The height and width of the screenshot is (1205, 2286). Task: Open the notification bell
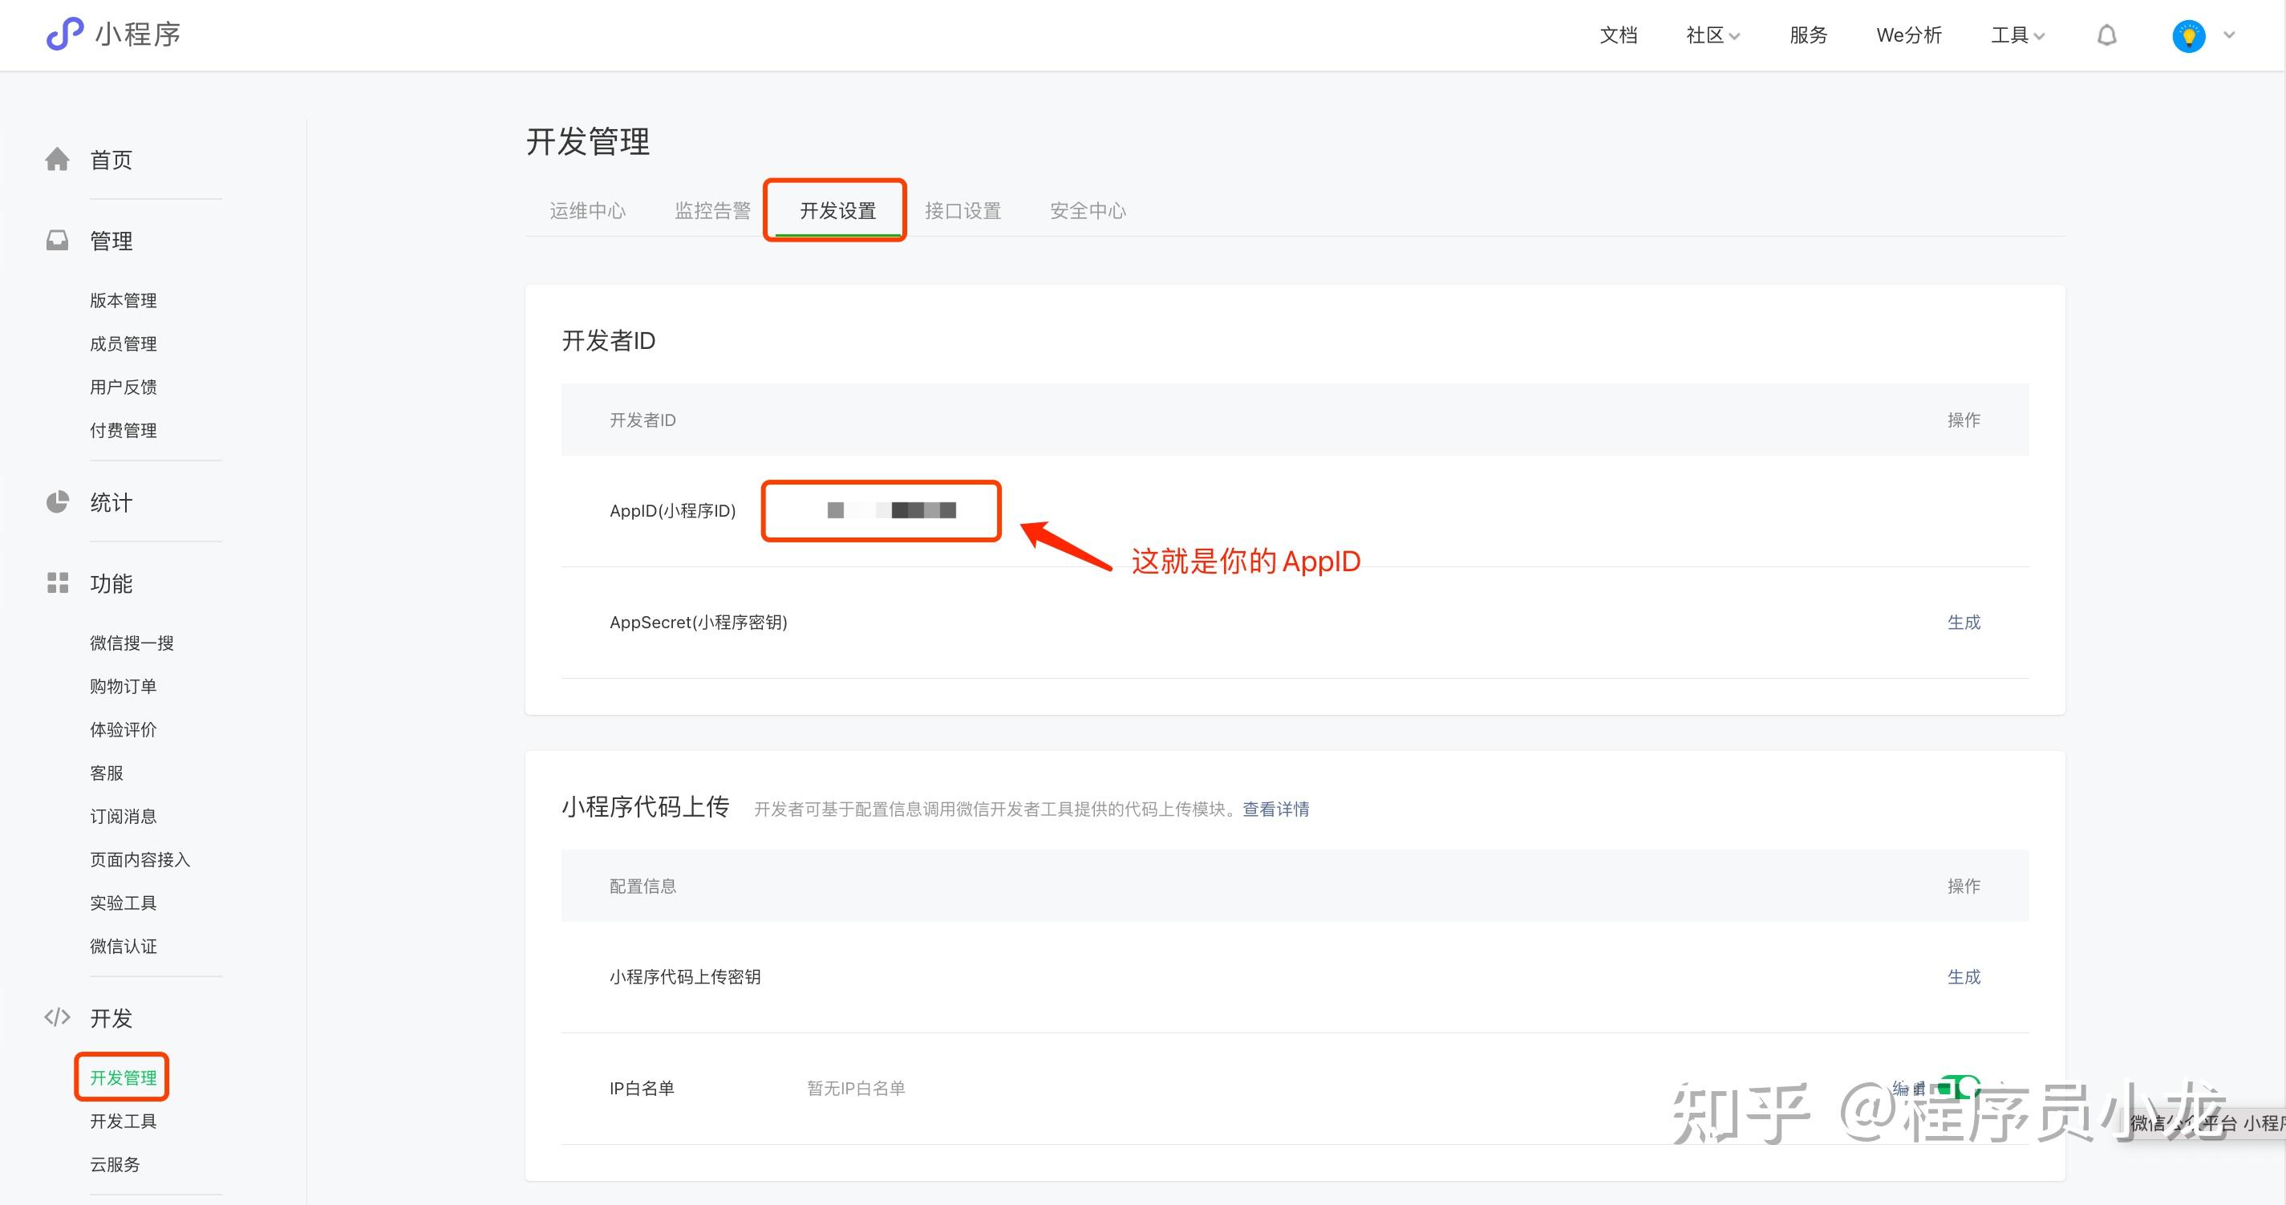(2107, 35)
